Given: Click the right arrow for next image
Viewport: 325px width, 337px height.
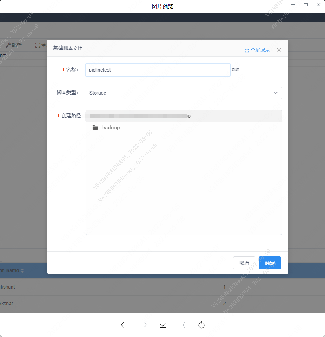Looking at the screenshot, I should (x=144, y=325).
